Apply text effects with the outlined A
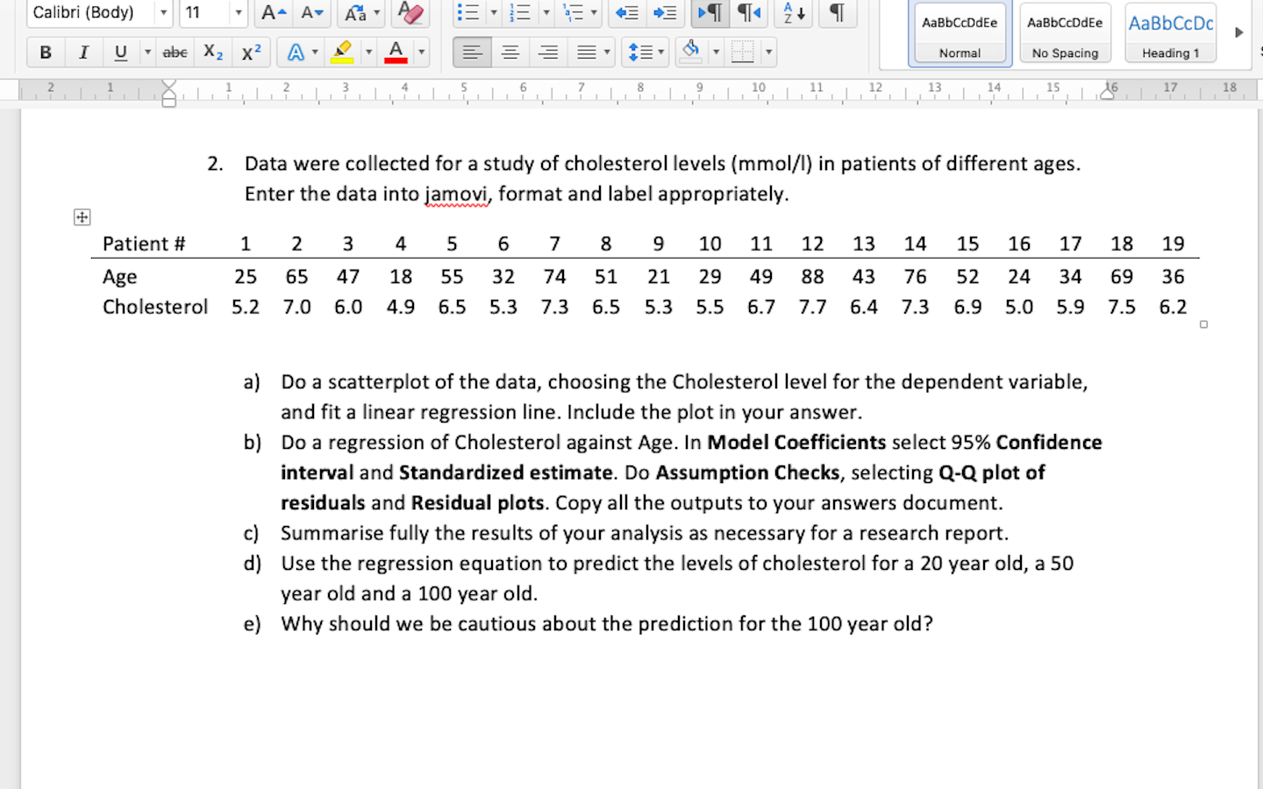1263x789 pixels. [296, 53]
